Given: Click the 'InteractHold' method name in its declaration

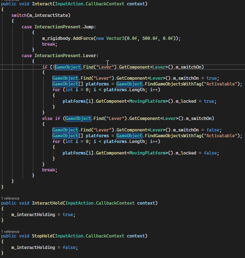Looking at the screenshot, I should point(47,203).
